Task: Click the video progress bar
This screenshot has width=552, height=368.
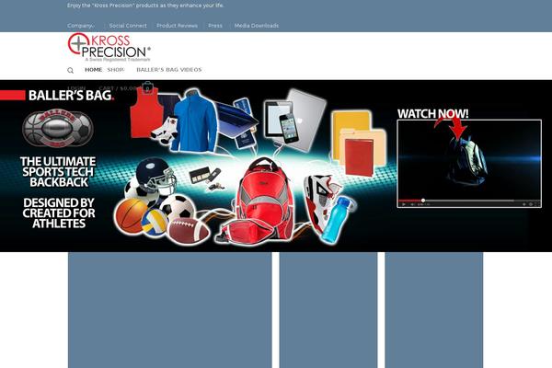Action: (x=468, y=201)
